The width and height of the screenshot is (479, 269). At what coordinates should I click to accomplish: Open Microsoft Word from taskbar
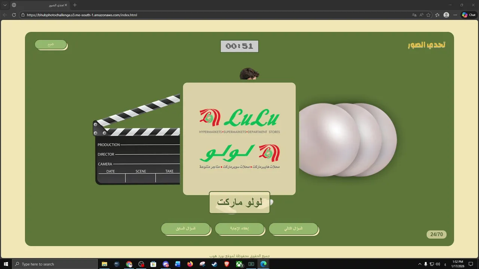click(x=178, y=264)
